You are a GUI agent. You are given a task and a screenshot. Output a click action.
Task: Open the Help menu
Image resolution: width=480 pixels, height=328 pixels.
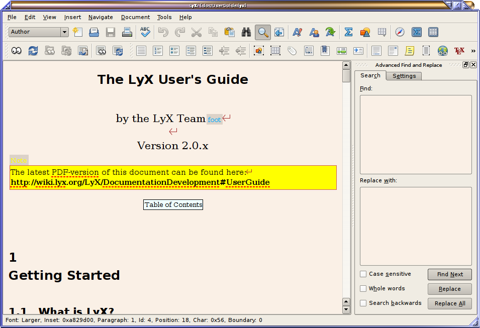(185, 17)
